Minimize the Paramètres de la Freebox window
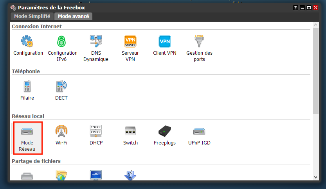This screenshot has width=326, height=189. 302,8
